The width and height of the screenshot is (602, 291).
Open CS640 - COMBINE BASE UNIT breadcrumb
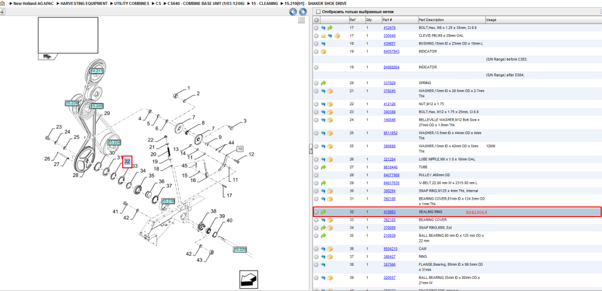[x=206, y=3]
